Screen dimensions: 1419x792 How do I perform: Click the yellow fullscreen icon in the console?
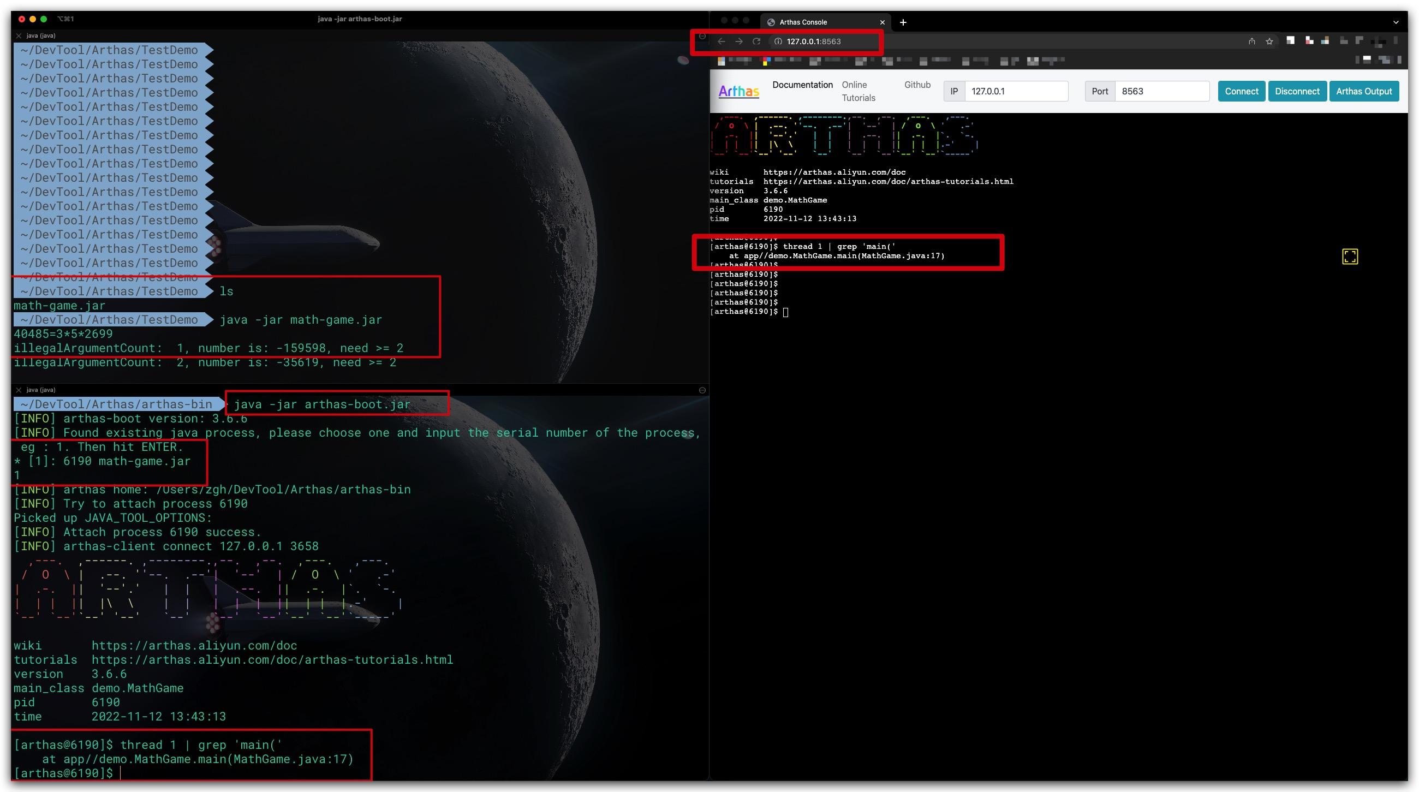(1350, 257)
